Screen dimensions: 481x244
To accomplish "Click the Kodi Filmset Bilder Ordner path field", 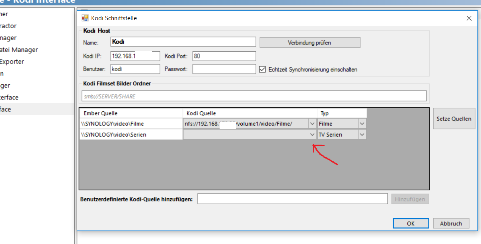I will (x=254, y=96).
